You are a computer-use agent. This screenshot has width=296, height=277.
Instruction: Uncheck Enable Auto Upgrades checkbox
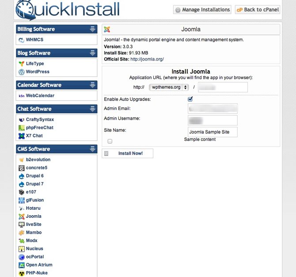(190, 99)
